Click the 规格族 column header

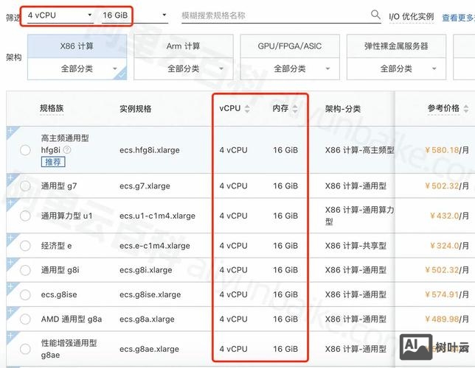(x=52, y=108)
